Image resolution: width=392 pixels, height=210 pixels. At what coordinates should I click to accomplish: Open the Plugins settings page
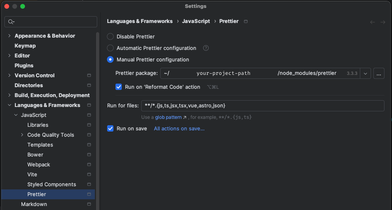click(24, 65)
